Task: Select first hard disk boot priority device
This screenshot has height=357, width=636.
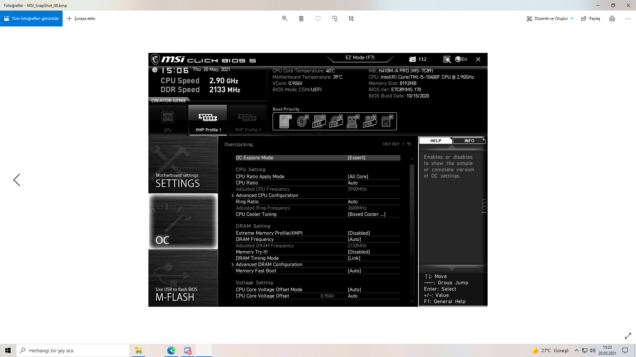Action: (x=285, y=121)
